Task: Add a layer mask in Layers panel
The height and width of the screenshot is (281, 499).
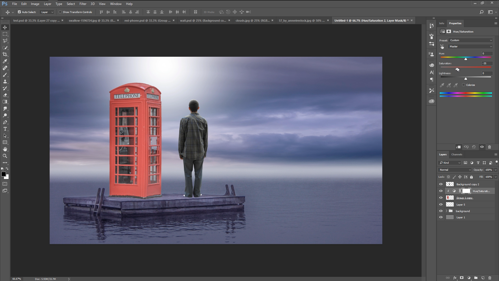Action: 462,278
